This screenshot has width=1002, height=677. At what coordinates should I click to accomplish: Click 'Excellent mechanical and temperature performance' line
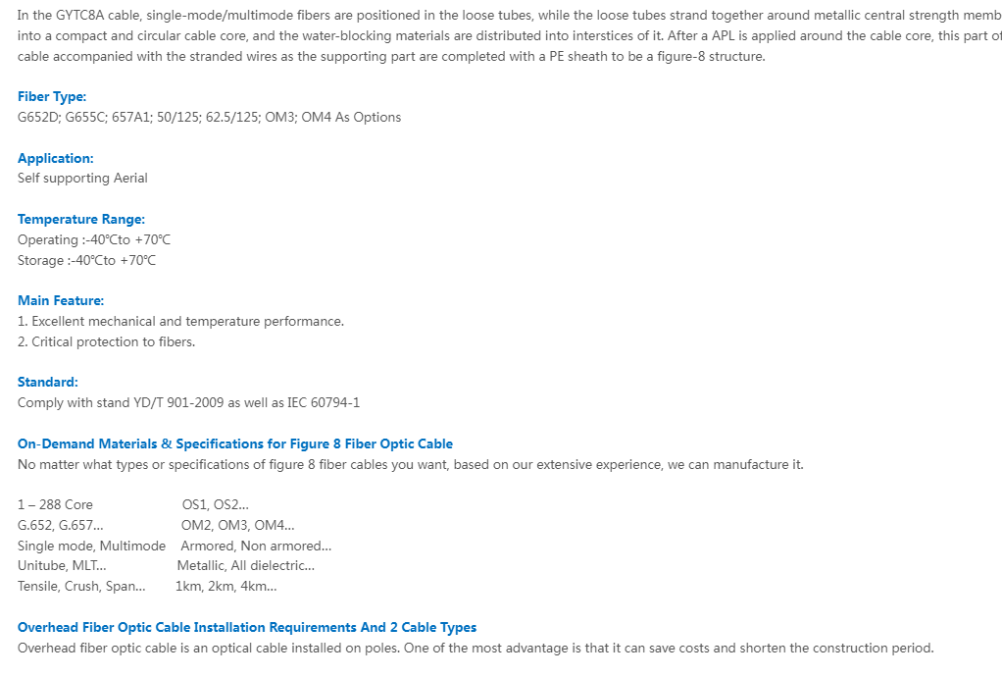pos(180,321)
